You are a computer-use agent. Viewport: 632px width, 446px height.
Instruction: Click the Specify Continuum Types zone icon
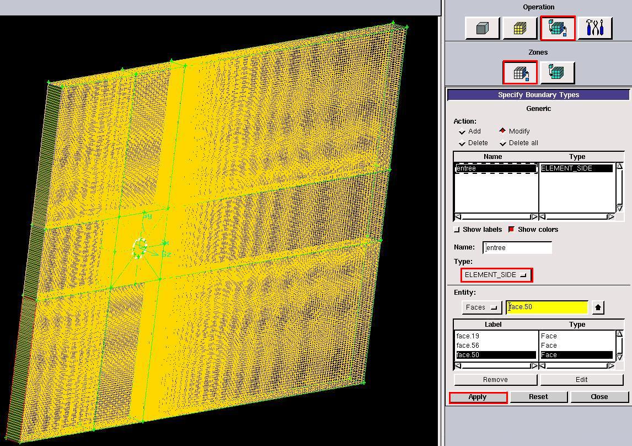(557, 72)
